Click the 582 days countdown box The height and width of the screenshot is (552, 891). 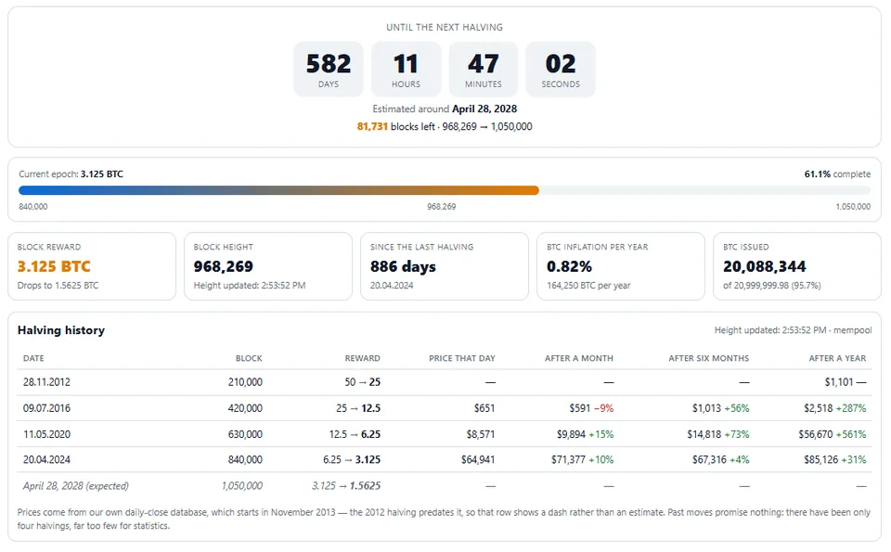click(329, 70)
